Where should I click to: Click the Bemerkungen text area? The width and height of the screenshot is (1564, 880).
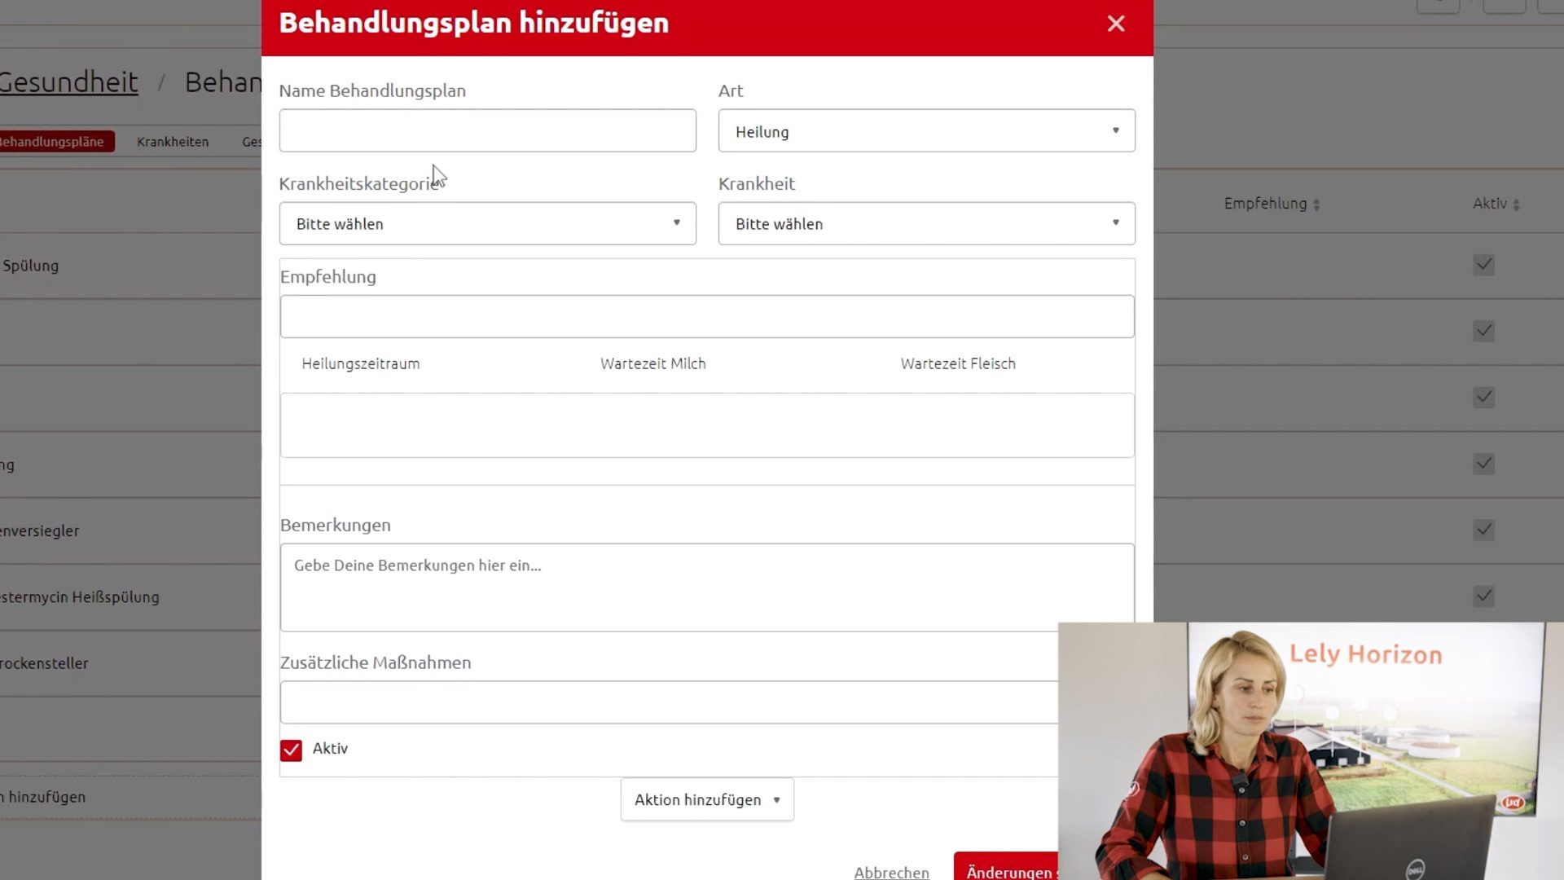668,587
